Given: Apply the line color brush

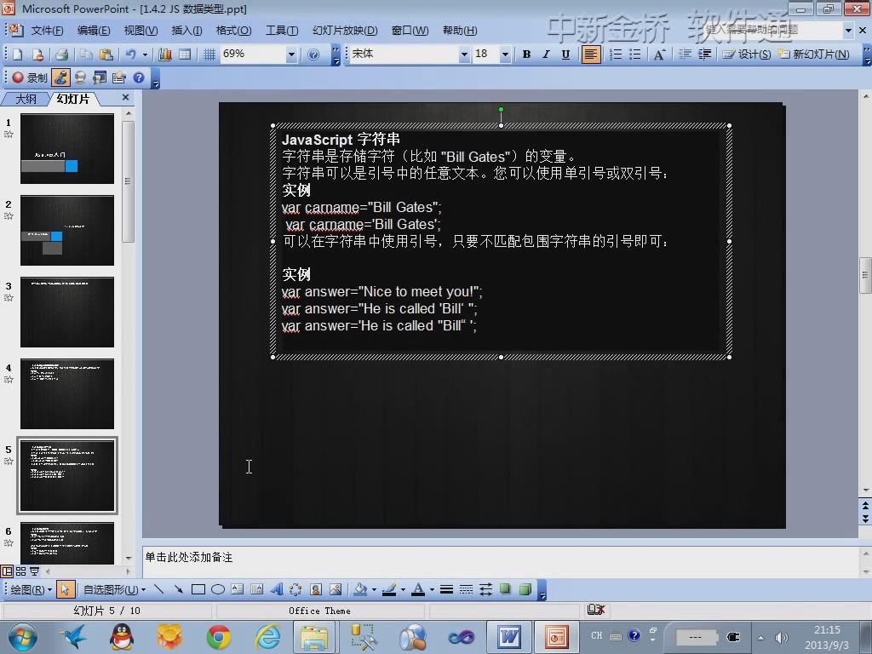Looking at the screenshot, I should 389,589.
